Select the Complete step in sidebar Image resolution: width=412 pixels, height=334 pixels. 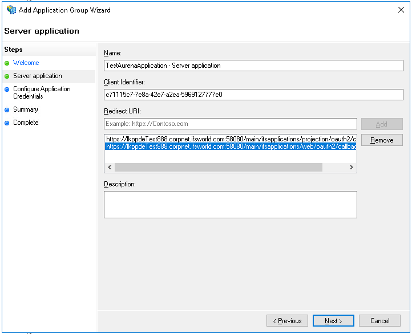[26, 123]
